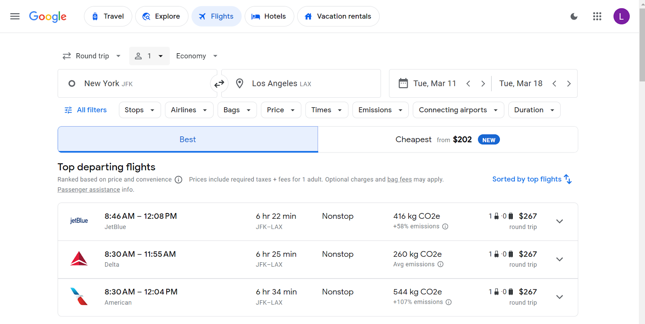Open the Hotels tab
The width and height of the screenshot is (645, 324).
point(269,17)
